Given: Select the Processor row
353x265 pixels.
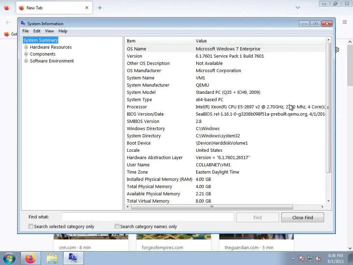Looking at the screenshot, I should 225,107.
